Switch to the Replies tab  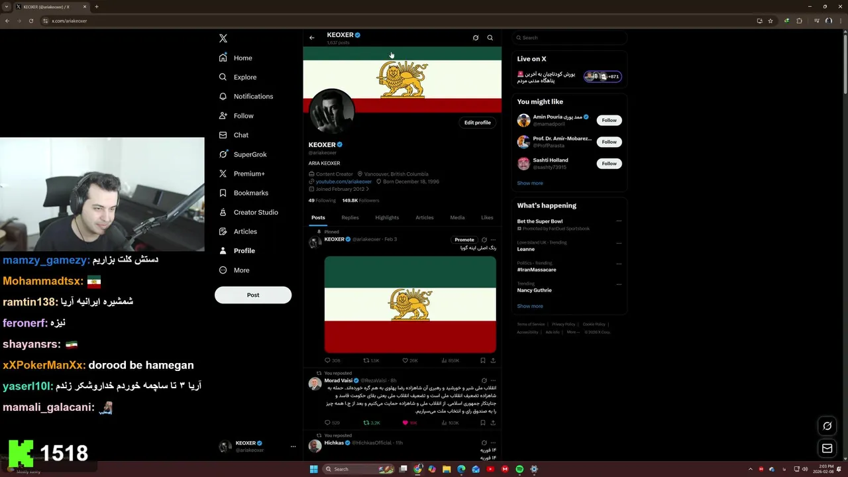[350, 217]
